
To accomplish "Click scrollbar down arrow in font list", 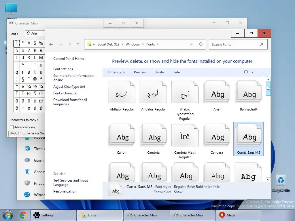I will [x=268, y=180].
